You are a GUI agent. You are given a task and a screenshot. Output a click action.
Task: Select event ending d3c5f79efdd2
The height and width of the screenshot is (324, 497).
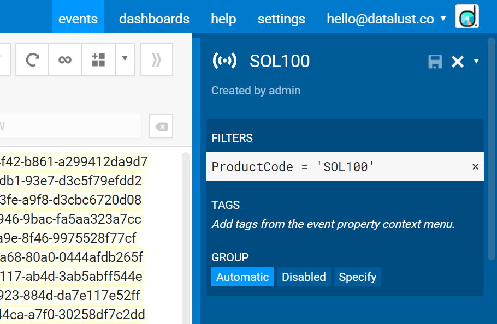tap(70, 181)
